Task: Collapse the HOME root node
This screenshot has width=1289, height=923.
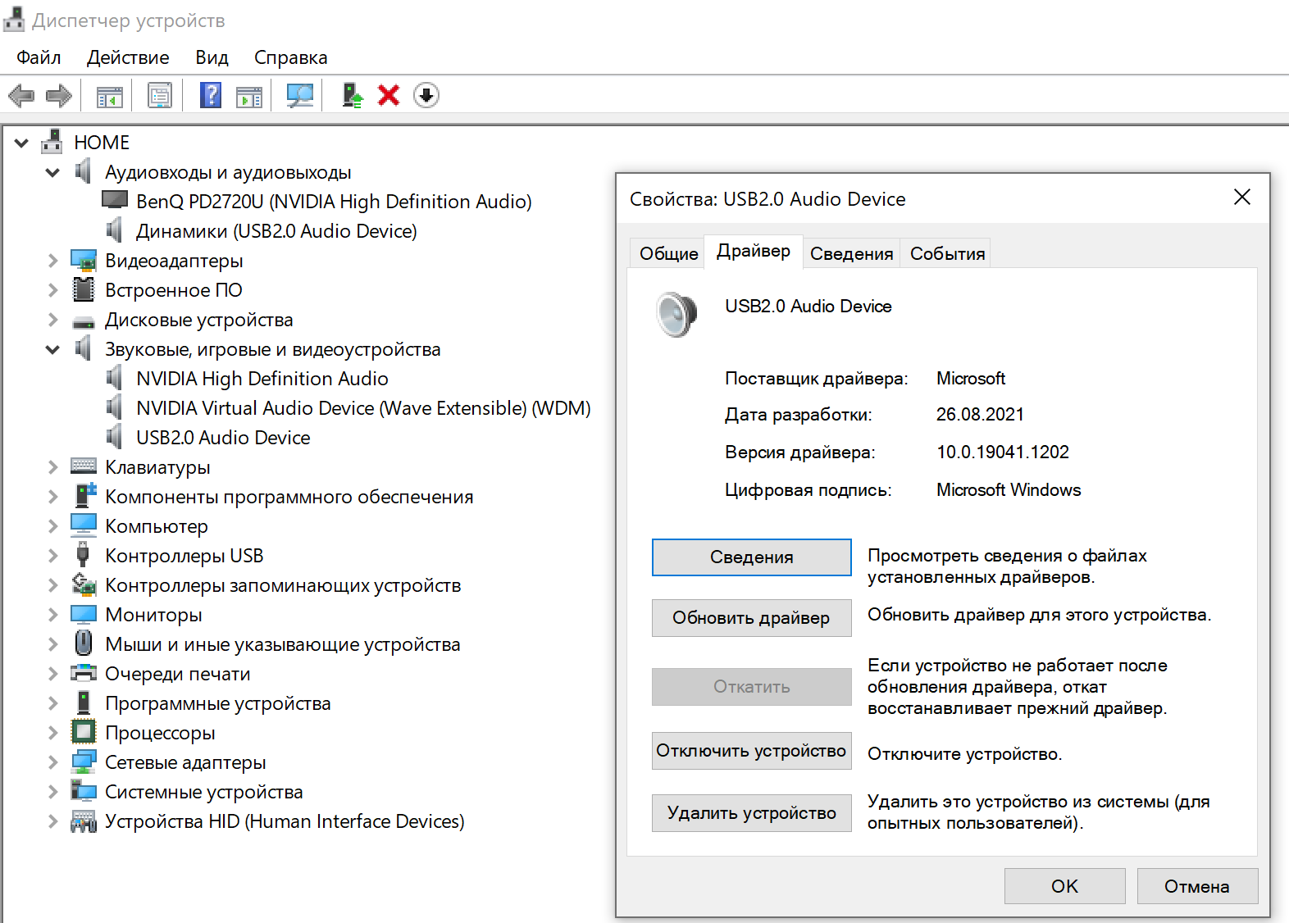Action: point(22,143)
